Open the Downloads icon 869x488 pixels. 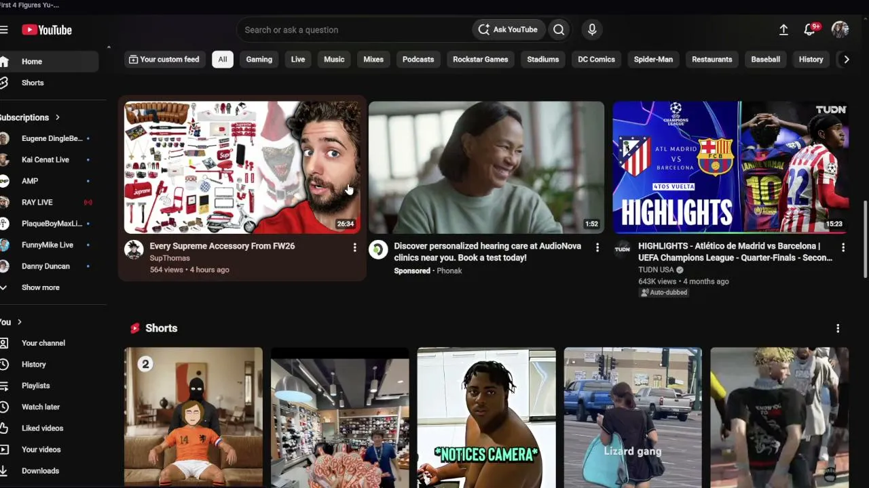4,471
